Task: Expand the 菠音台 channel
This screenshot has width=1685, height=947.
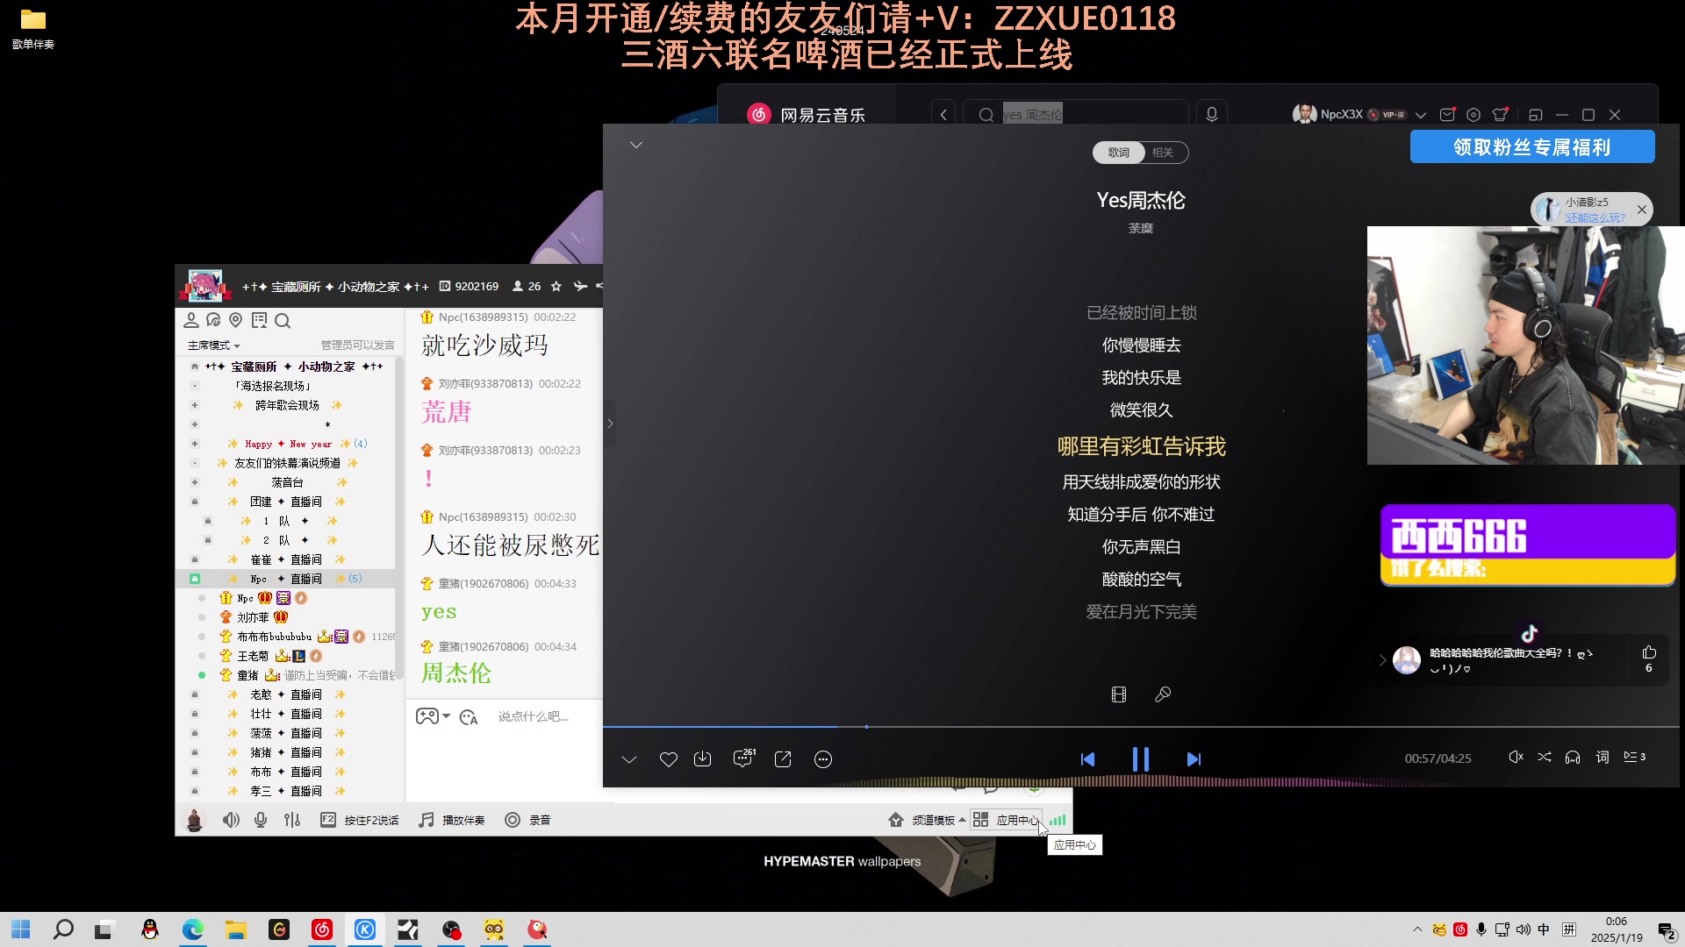Action: (x=195, y=482)
